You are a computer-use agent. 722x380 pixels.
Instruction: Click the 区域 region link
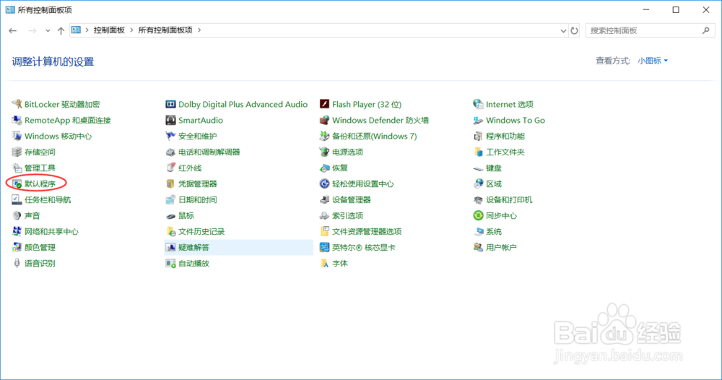coord(494,183)
